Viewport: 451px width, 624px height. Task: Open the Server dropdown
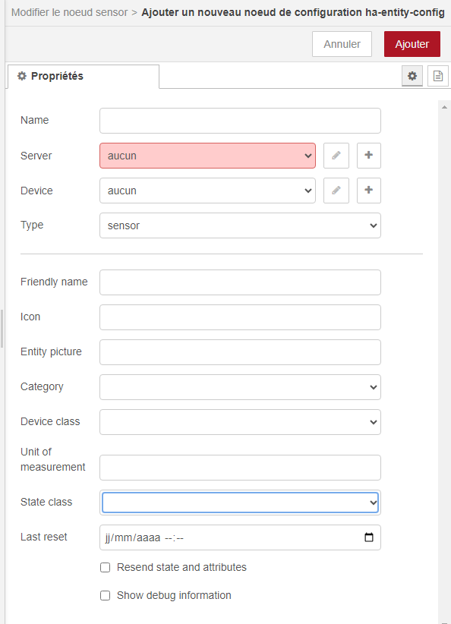[x=207, y=156]
